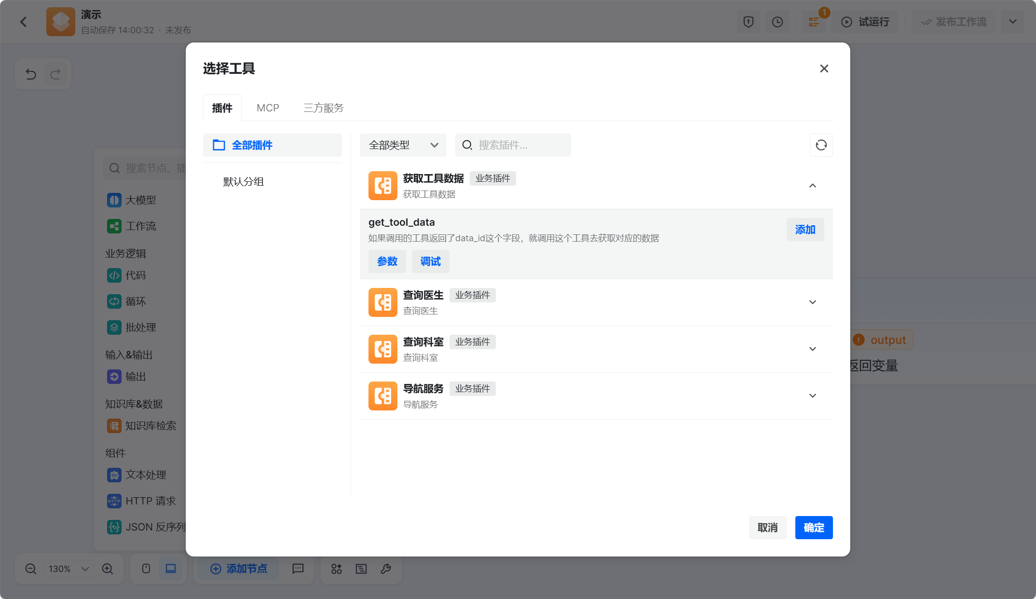The image size is (1036, 599).
Task: Click 试运行 to test run
Action: tap(865, 22)
